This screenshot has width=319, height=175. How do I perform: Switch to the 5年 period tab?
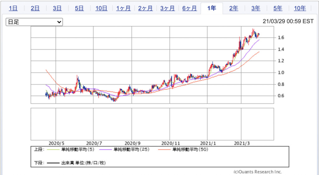278,8
